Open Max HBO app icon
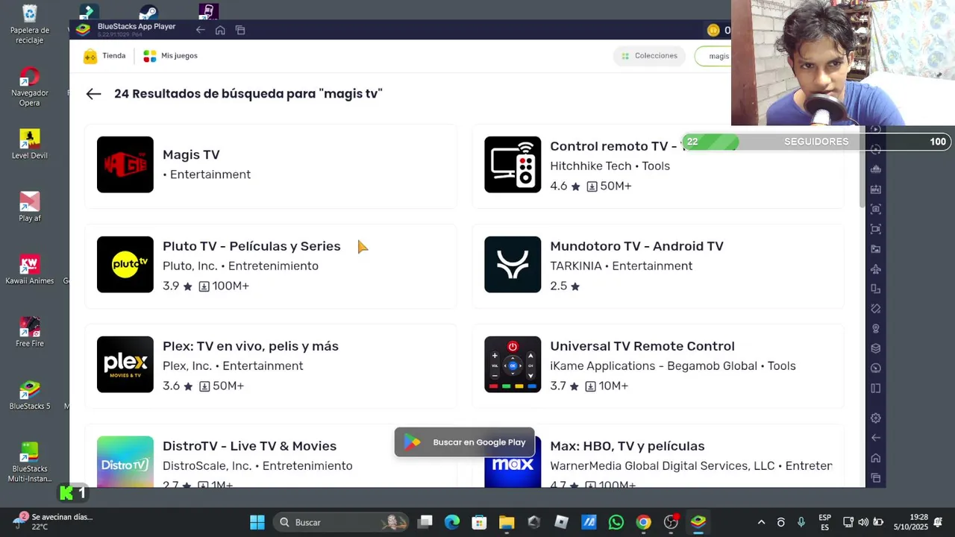Screen dimensions: 955x537 pyautogui.click(x=513, y=462)
